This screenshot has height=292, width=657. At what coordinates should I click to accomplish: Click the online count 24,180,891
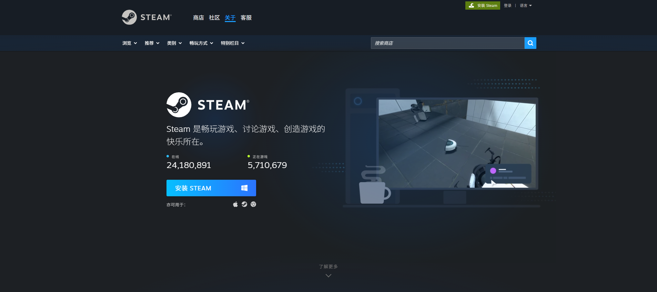[189, 165]
